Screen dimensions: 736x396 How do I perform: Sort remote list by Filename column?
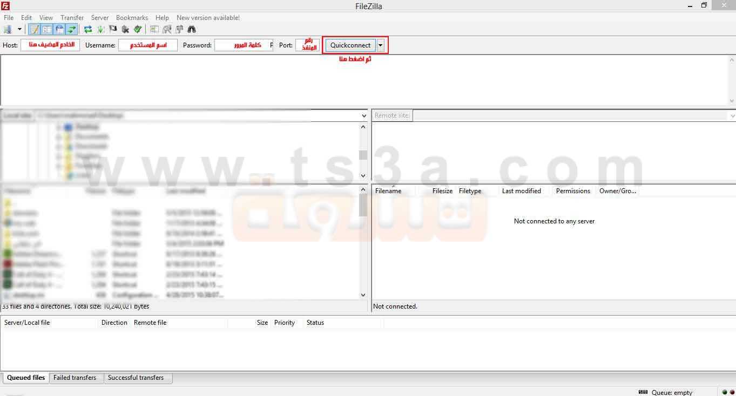(x=394, y=191)
